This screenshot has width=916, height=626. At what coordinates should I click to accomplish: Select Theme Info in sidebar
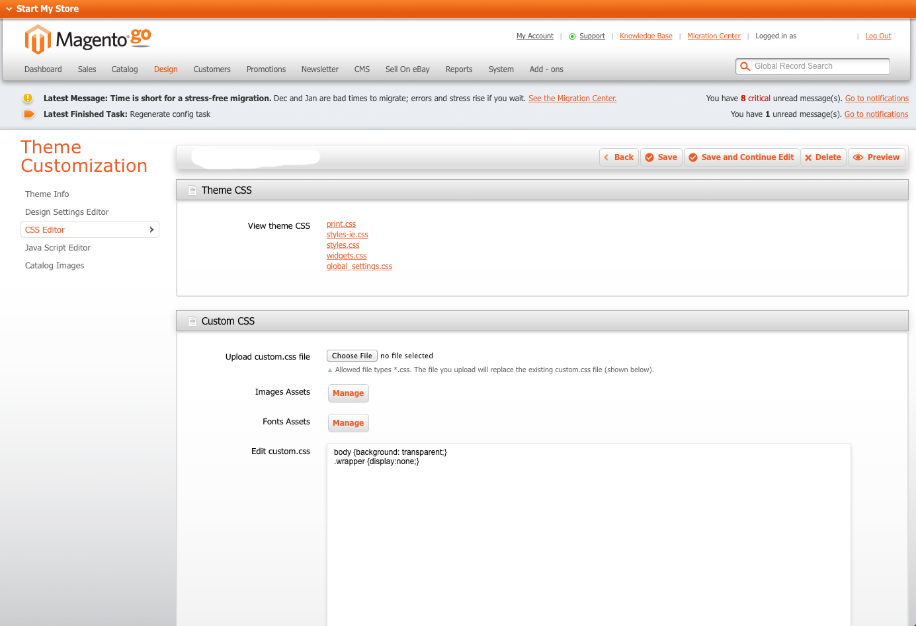47,194
